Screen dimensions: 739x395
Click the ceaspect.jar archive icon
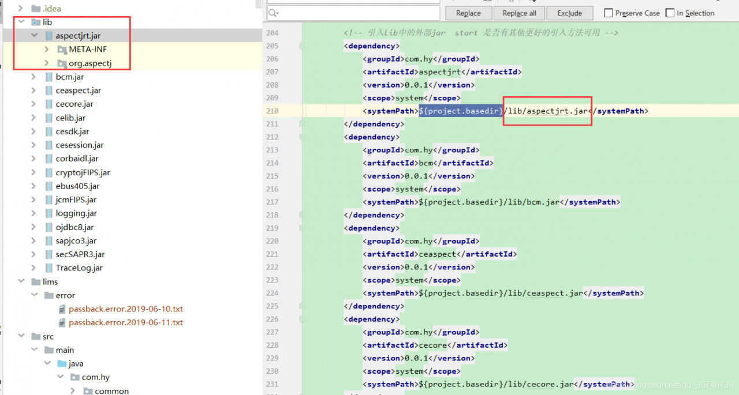[49, 91]
